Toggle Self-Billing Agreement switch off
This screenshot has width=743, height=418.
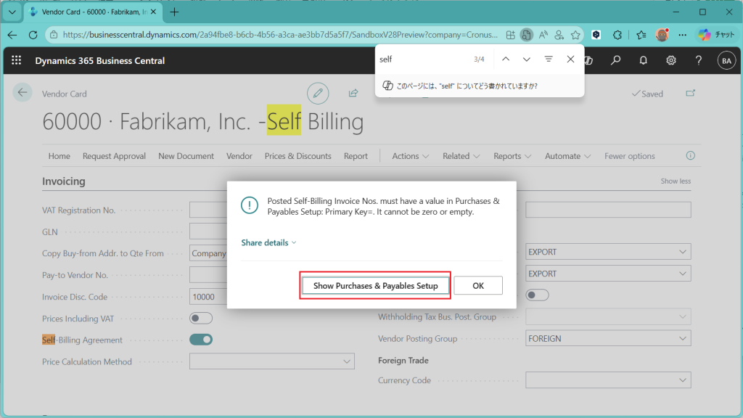point(201,340)
